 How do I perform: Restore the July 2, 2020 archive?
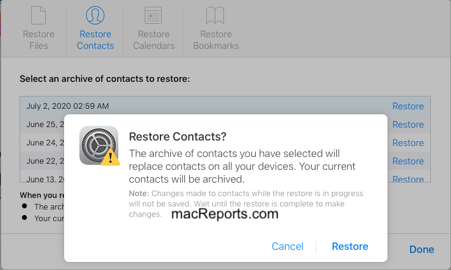click(408, 106)
